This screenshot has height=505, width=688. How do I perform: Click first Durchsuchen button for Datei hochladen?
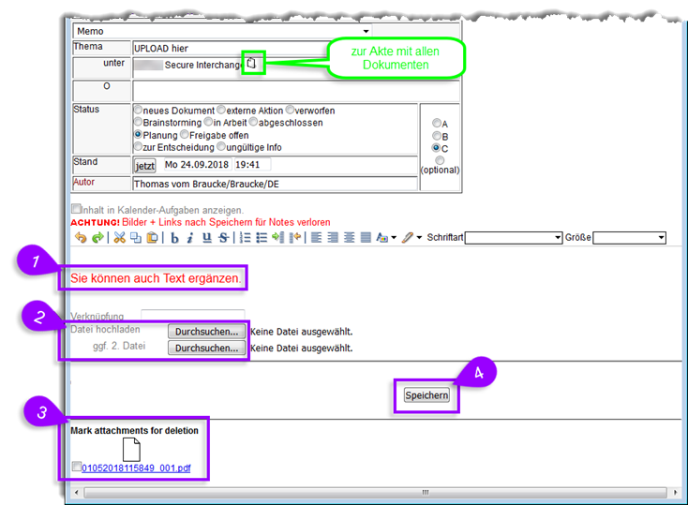tap(207, 331)
